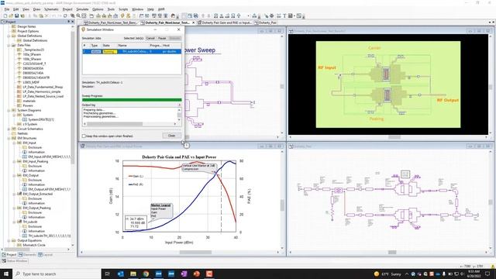Switch to Layout tab at panel bottom
The height and width of the screenshot is (279, 496).
[x=46, y=255]
